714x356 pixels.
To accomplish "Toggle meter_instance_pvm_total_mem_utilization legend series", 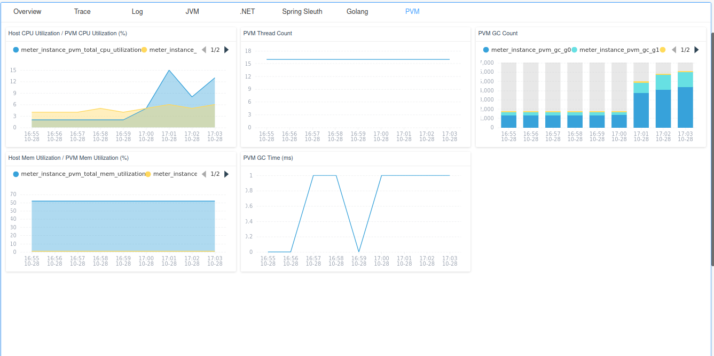I will pyautogui.click(x=79, y=174).
